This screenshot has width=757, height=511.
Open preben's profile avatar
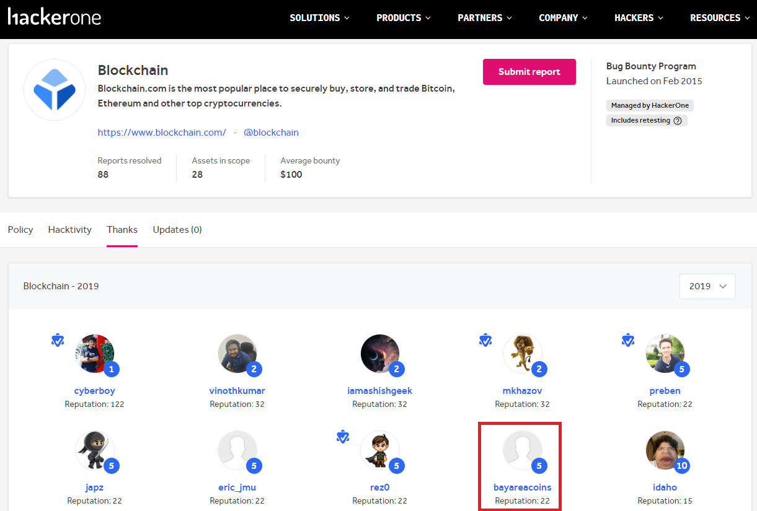point(665,354)
